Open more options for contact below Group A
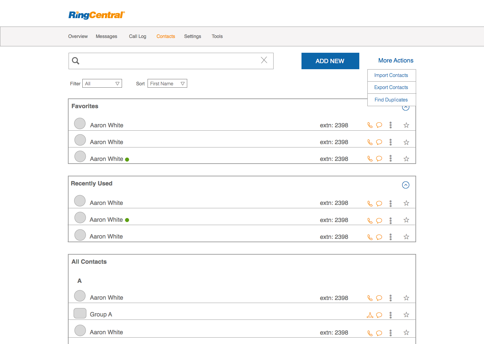The width and height of the screenshot is (484, 344). [x=391, y=333]
